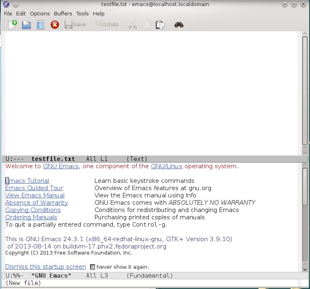The image size is (310, 289).
Task: Open the View Emacs Manual link
Action: [x=35, y=195]
